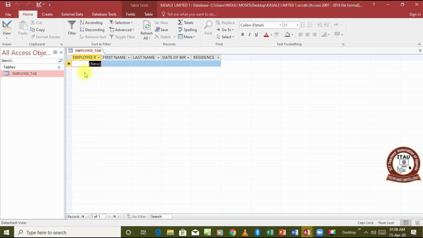Toggle Italic formatting
Image resolution: width=423 pixels, height=238 pixels.
pyautogui.click(x=250, y=34)
